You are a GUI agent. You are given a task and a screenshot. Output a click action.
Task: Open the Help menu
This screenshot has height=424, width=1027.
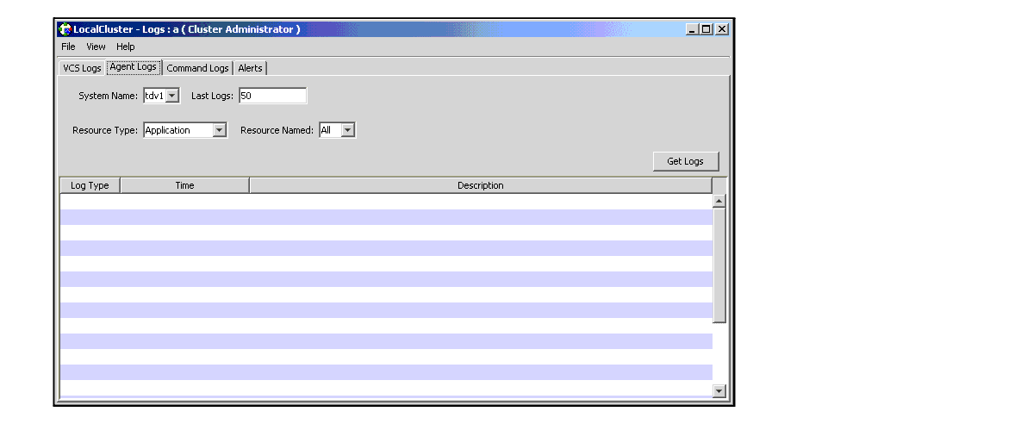click(126, 47)
